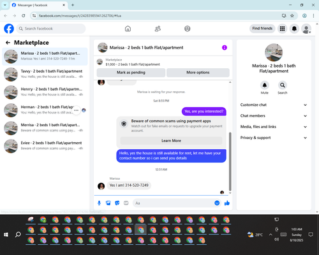Viewport: 319px width, 255px height.
Task: Select 'Yes I am! 314-520-7249' message
Action: (129, 186)
